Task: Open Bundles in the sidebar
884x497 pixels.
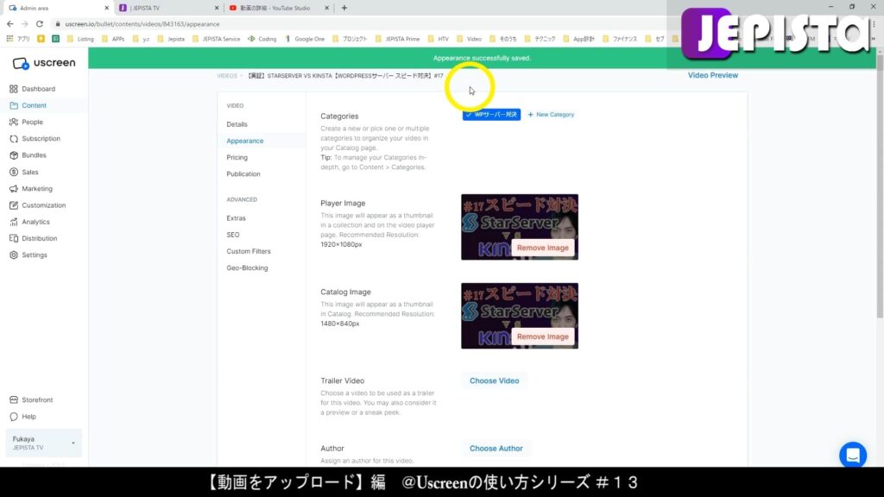Action: click(x=28, y=155)
